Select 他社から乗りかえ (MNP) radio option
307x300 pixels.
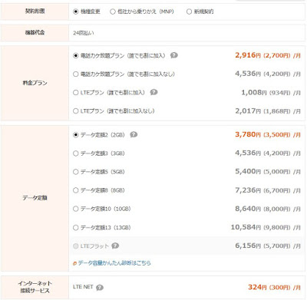point(113,12)
